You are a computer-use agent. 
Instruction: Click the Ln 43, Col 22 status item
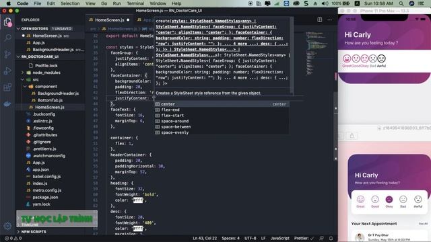click(205, 238)
